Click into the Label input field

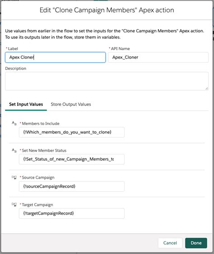click(55, 57)
